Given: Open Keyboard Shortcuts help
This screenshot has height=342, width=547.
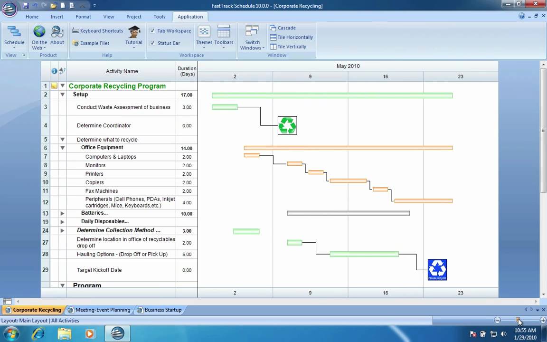Looking at the screenshot, I should (x=98, y=31).
